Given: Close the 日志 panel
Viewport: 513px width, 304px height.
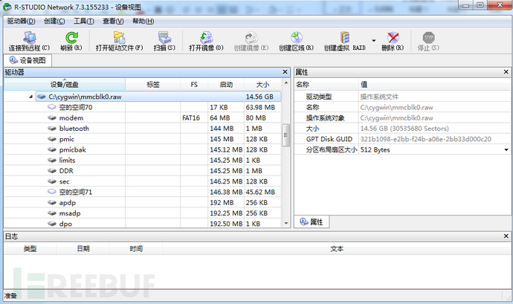Looking at the screenshot, I should click(506, 236).
